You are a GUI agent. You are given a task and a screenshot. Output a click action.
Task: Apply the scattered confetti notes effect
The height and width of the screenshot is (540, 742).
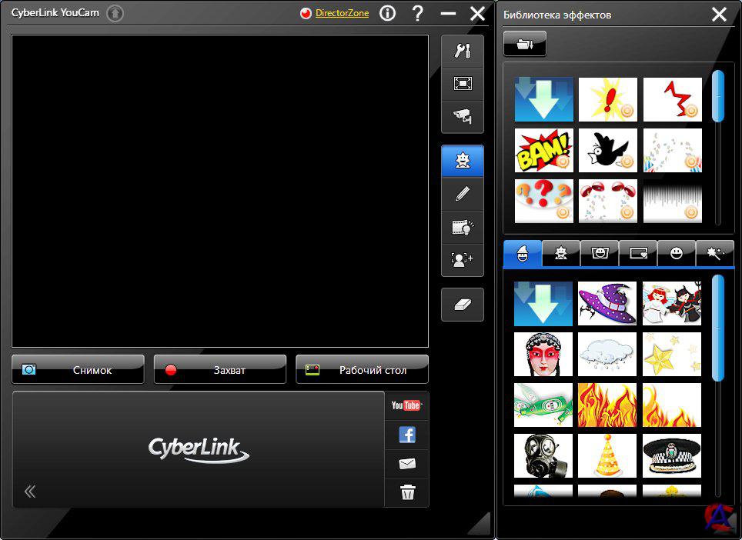coord(673,150)
